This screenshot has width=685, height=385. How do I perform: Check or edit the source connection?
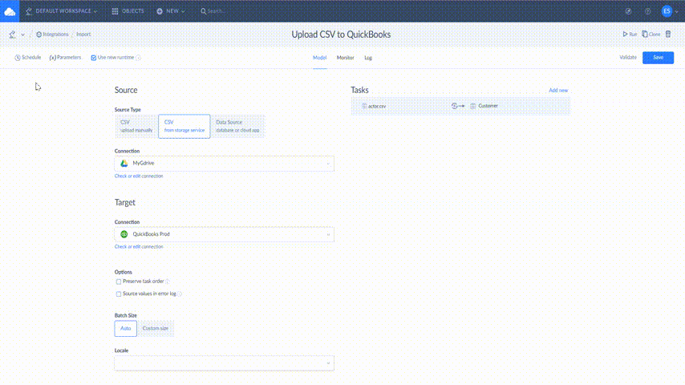click(139, 176)
